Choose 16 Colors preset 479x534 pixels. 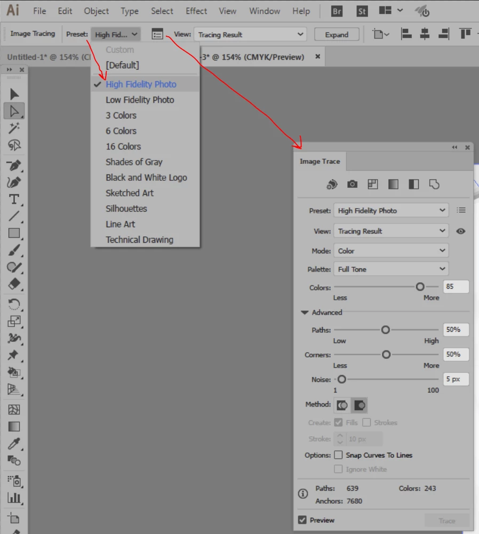[123, 147]
